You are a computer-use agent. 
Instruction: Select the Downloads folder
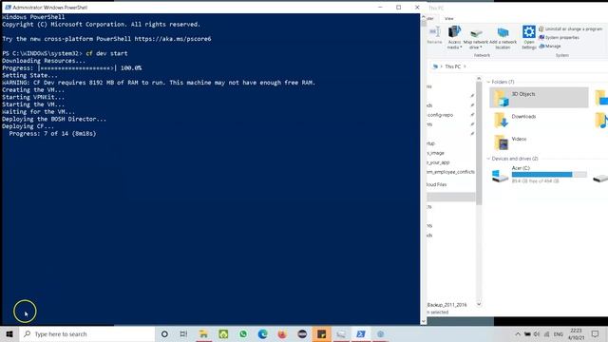pos(539,120)
